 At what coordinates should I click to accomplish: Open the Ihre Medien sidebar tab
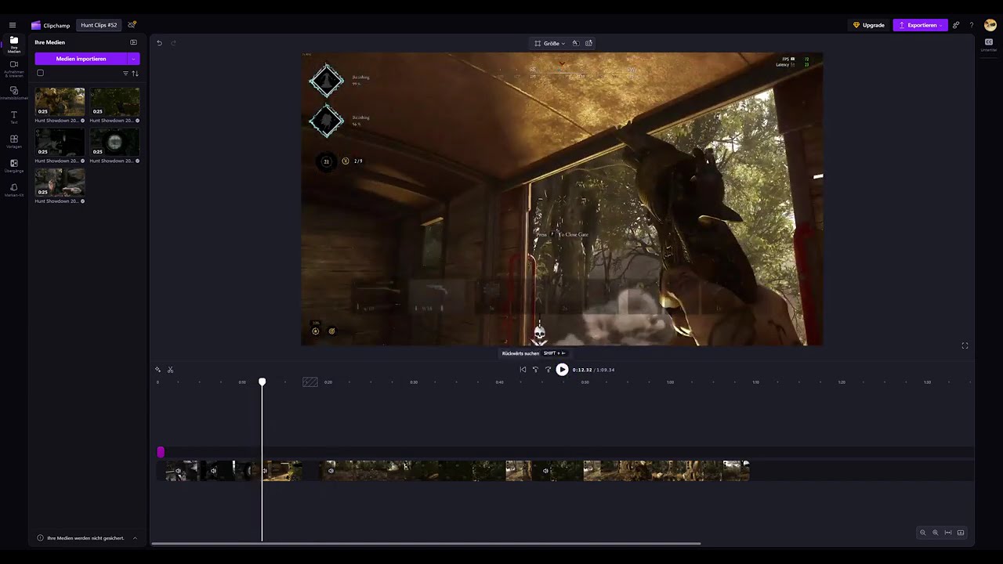14,44
